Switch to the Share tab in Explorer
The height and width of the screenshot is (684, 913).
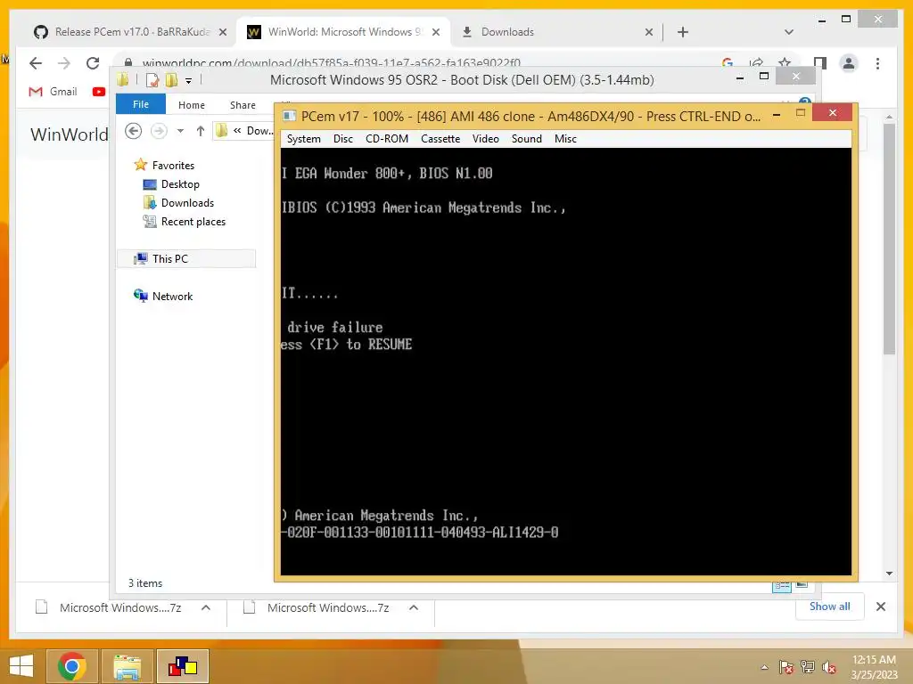(243, 105)
